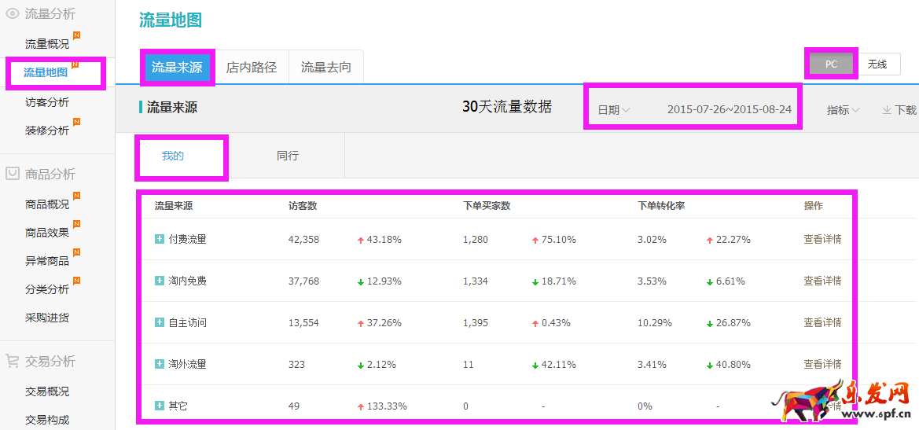Expand the 付费流量 row plus icon
The height and width of the screenshot is (430, 919).
tap(160, 239)
